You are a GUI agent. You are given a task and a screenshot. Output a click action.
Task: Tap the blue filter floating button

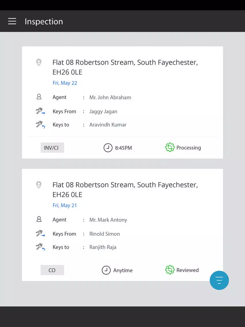tap(219, 280)
